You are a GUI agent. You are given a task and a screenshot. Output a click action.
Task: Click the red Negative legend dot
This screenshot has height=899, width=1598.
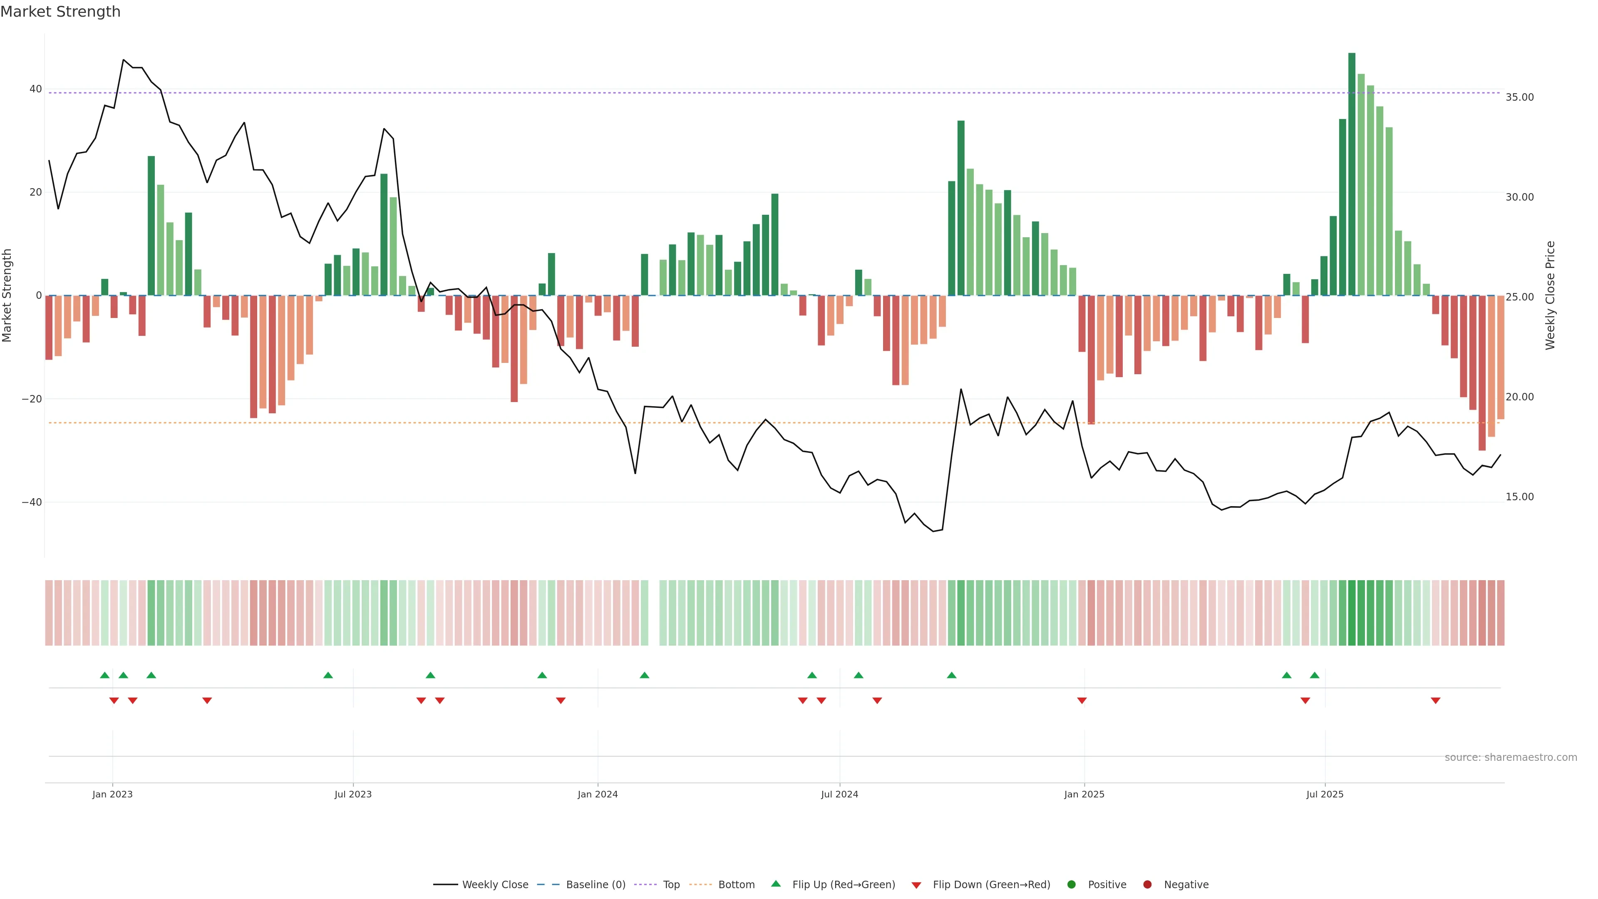click(x=1147, y=885)
